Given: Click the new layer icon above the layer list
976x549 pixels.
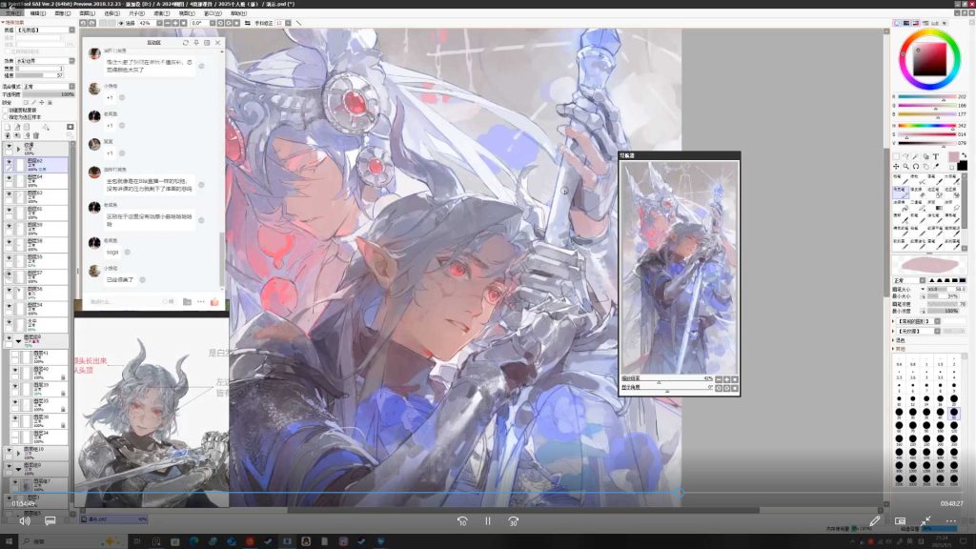Looking at the screenshot, I should click(8, 126).
